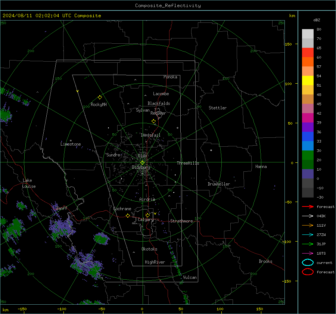Click the Drumheller city label
The height and width of the screenshot is (314, 336).
coord(219,184)
